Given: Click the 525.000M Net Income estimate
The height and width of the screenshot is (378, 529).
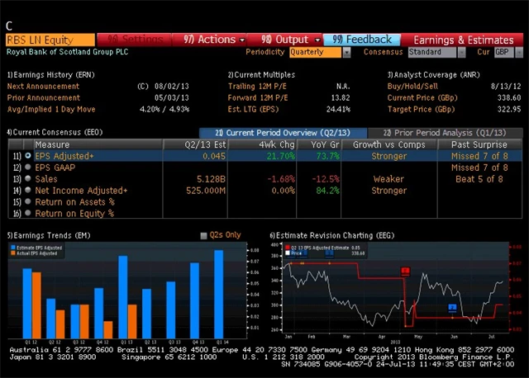Looking at the screenshot, I should tap(206, 191).
